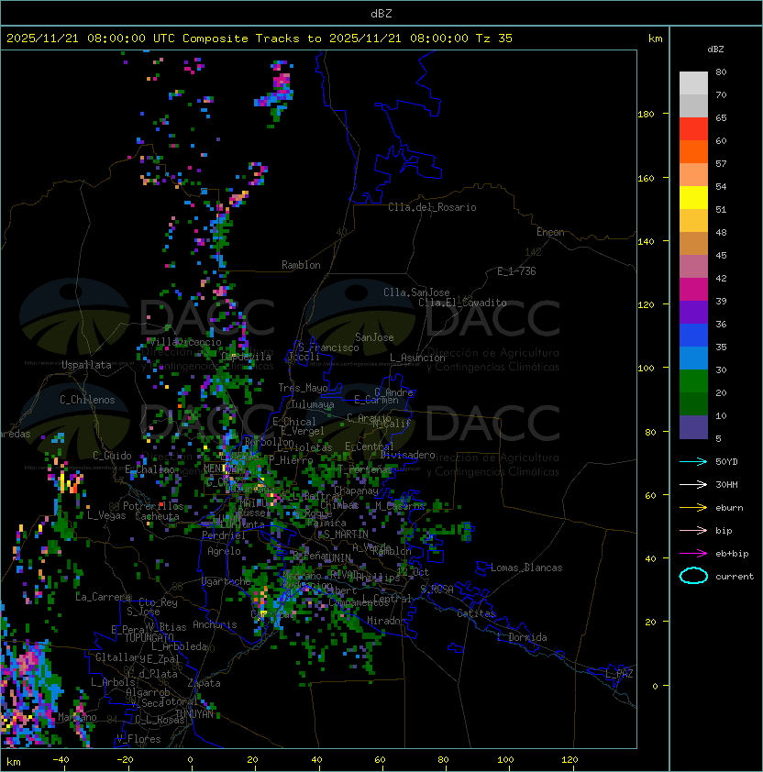Screen dimensions: 763x772
Task: Select the bright yellow legend swatch
Action: (x=693, y=197)
